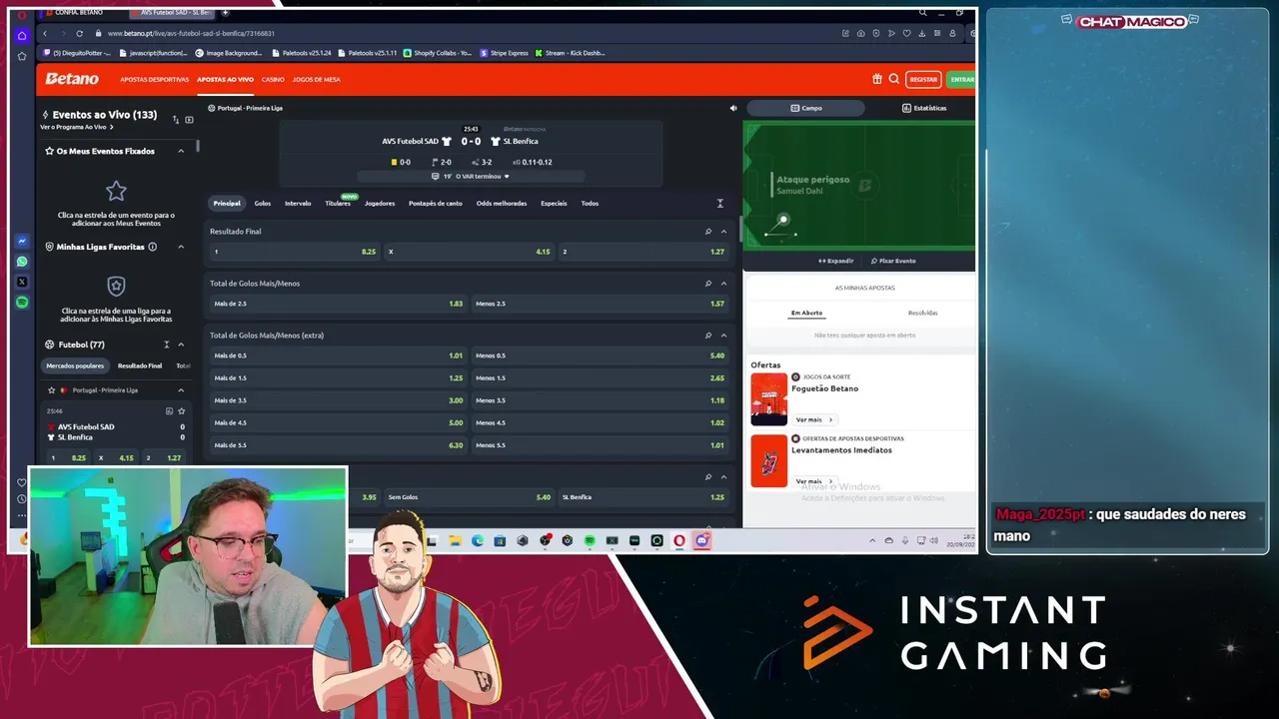The width and height of the screenshot is (1279, 719).
Task: Open Casino menu item
Action: pos(273,79)
